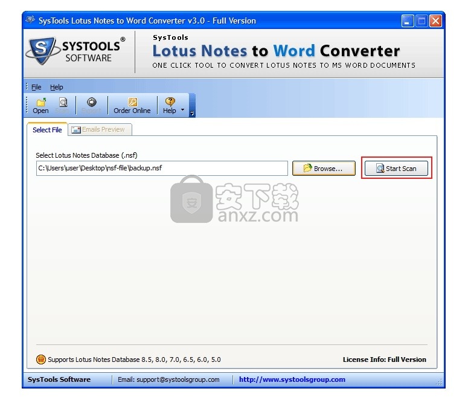471x400 pixels.
Task: Click the Help question mark toolbar icon
Action: pos(170,106)
